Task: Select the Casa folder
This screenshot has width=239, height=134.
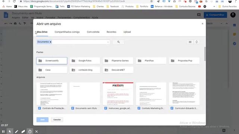Action: 52,70
